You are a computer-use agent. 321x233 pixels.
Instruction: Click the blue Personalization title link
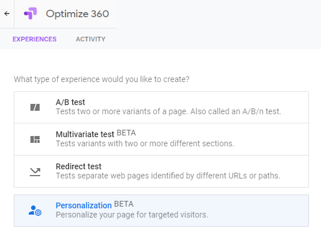[83, 205]
